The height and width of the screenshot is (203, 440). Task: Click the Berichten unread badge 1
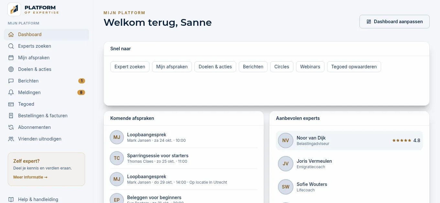(82, 81)
